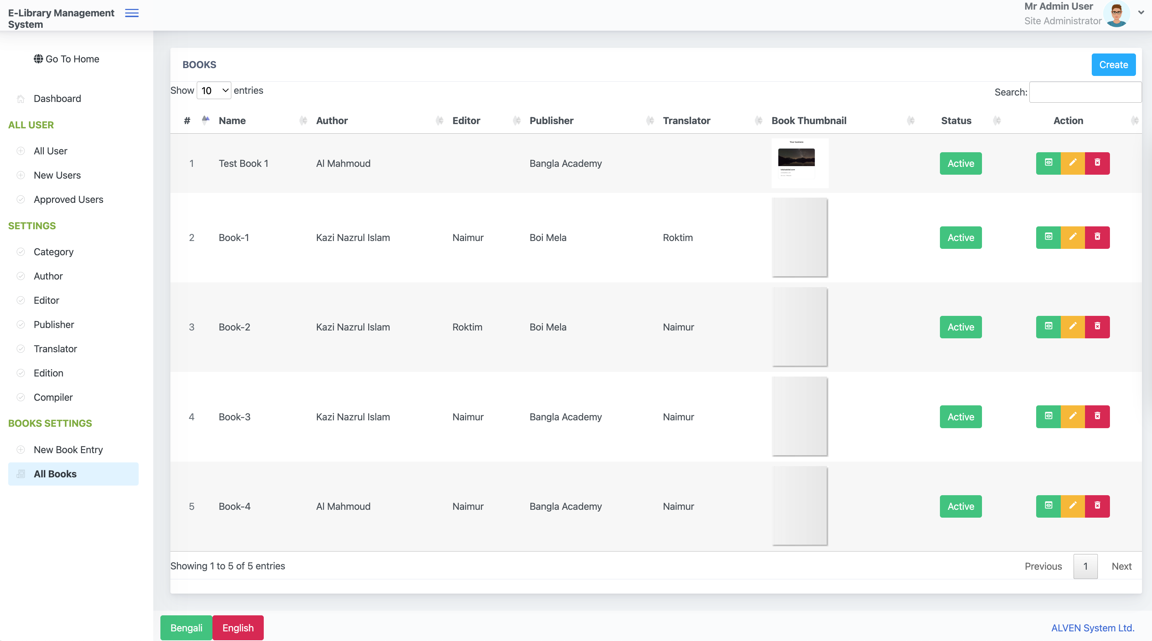Viewport: 1152px width, 641px height.
Task: Open Edition settings
Action: (48, 373)
